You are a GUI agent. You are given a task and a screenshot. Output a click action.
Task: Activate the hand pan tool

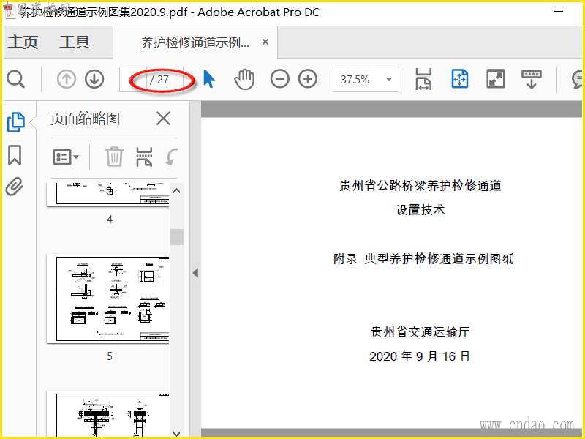(x=244, y=79)
